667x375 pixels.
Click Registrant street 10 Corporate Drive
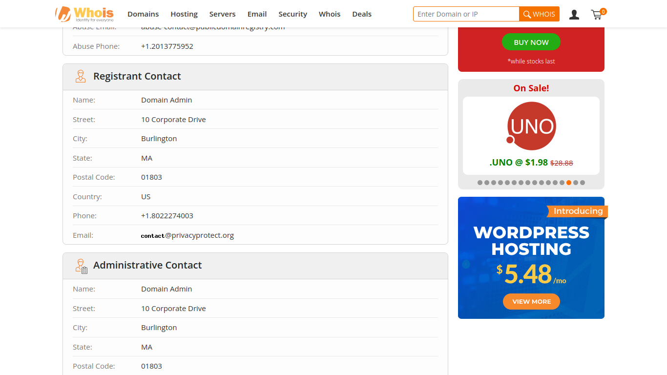[x=173, y=120]
